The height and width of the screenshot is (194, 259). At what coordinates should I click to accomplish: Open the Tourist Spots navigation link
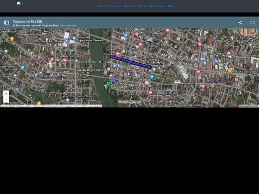click(115, 6)
